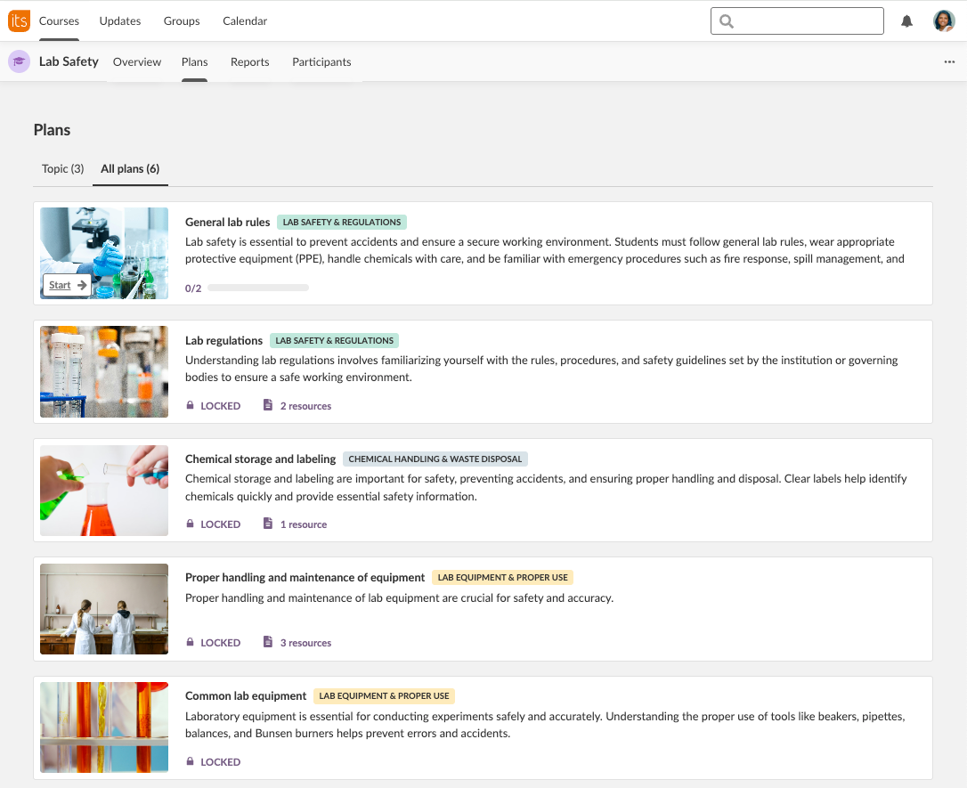Open the Proper handling equipment thumbnail image

point(104,609)
